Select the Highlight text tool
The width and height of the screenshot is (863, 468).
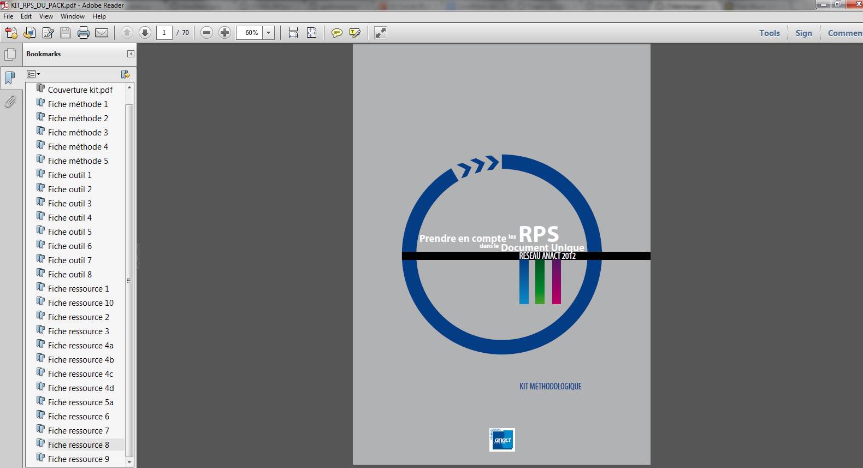tap(355, 33)
